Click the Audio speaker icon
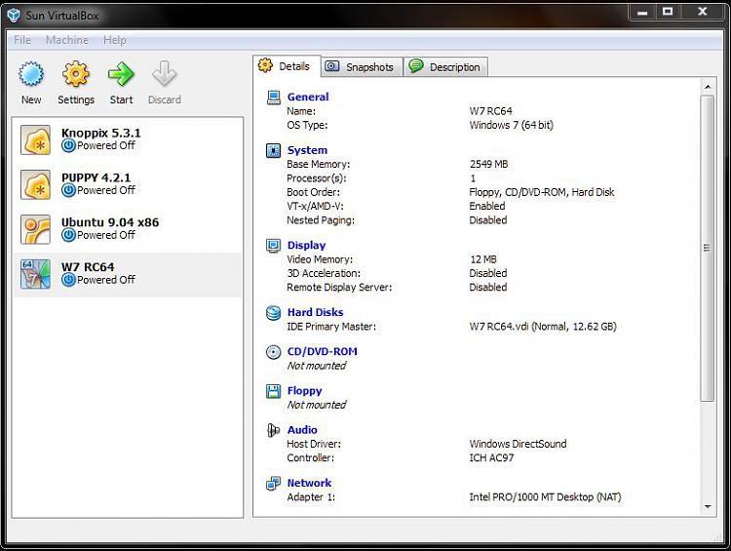The height and width of the screenshot is (551, 731). coord(273,430)
